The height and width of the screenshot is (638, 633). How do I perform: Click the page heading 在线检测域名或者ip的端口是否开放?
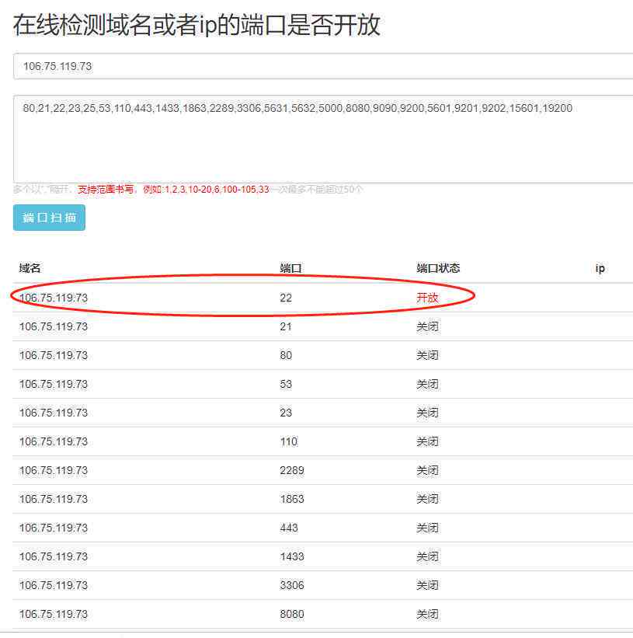(x=197, y=25)
